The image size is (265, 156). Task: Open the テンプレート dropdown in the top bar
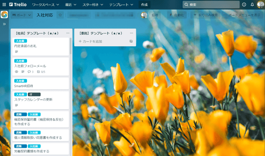click(x=121, y=5)
